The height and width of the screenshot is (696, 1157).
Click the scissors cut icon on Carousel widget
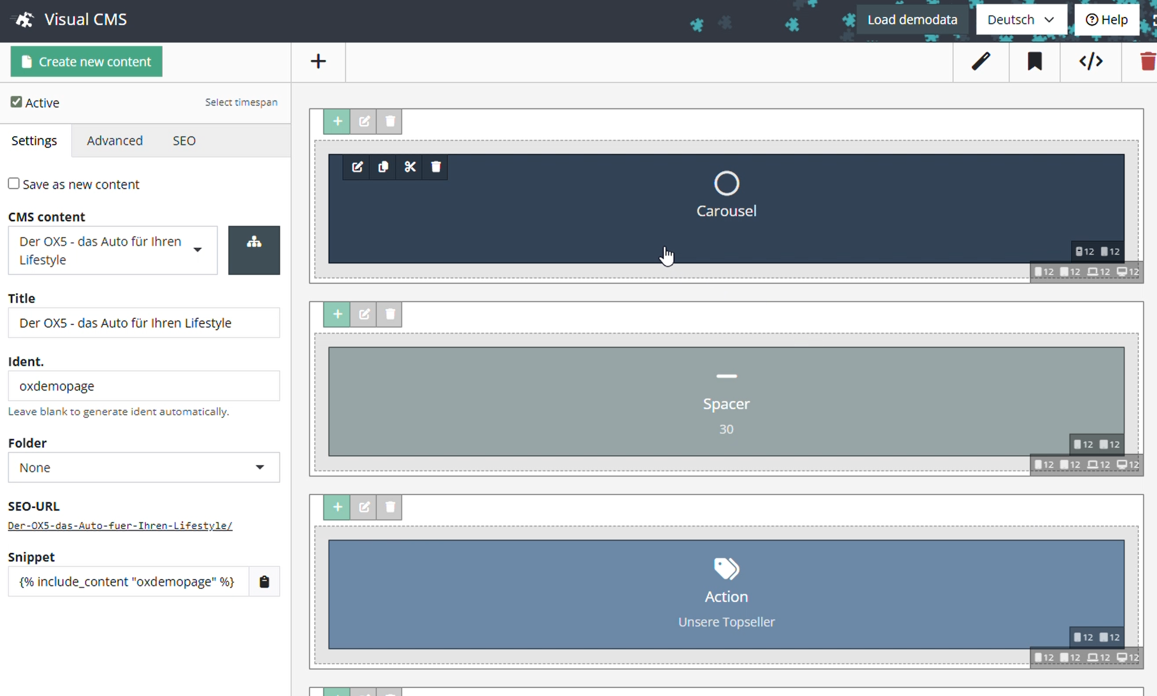(x=410, y=167)
